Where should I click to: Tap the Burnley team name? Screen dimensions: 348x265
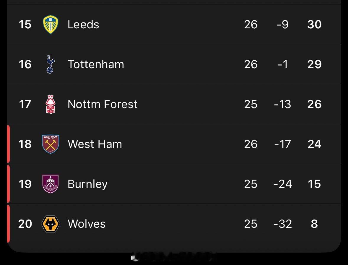coord(87,184)
